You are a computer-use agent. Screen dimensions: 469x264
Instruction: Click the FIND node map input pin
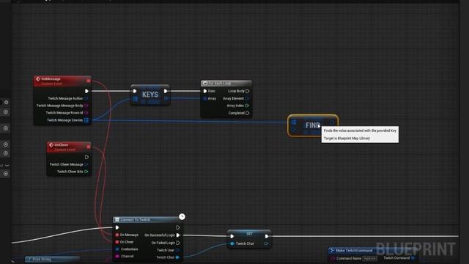coord(294,122)
